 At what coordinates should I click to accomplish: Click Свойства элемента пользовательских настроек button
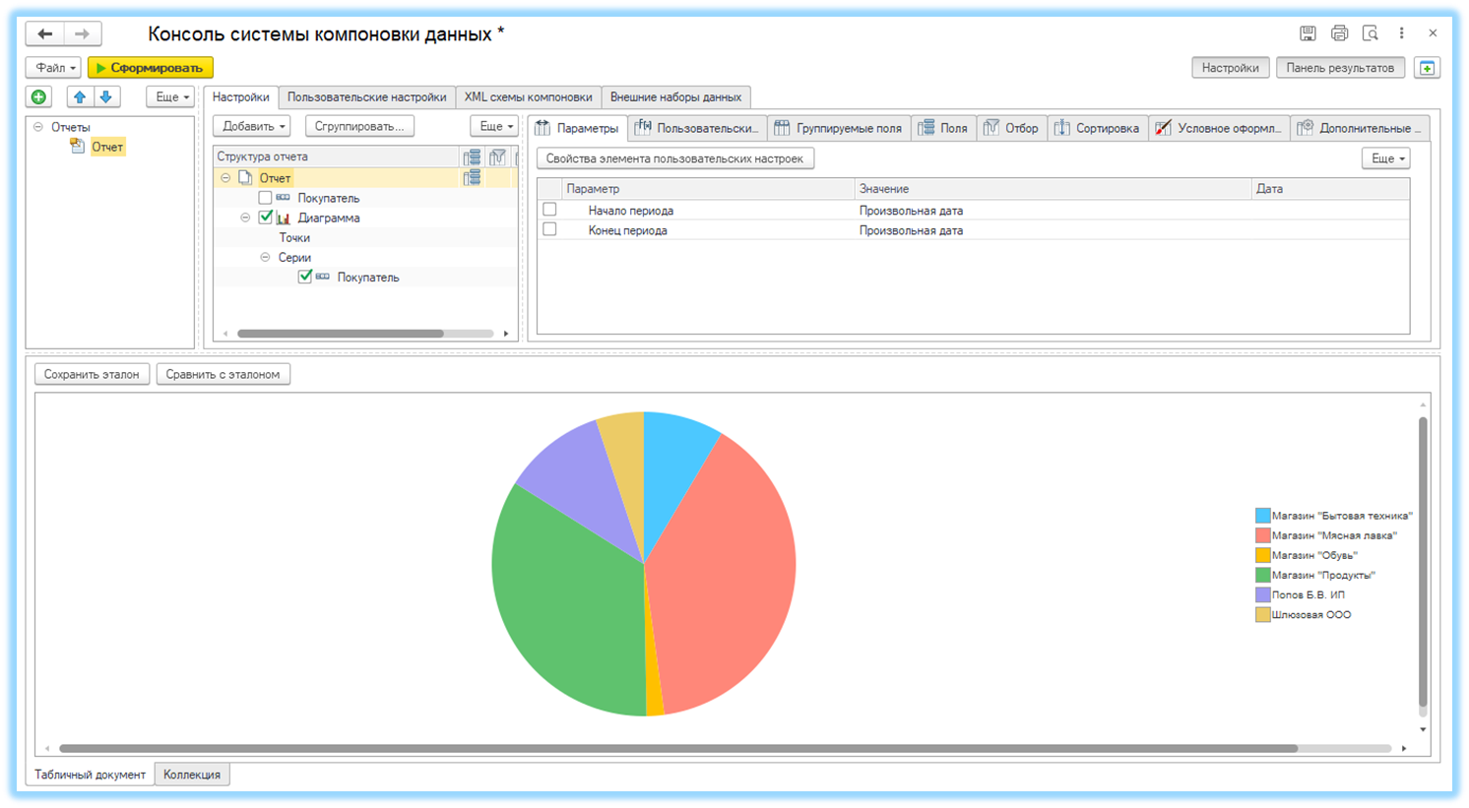(x=674, y=158)
